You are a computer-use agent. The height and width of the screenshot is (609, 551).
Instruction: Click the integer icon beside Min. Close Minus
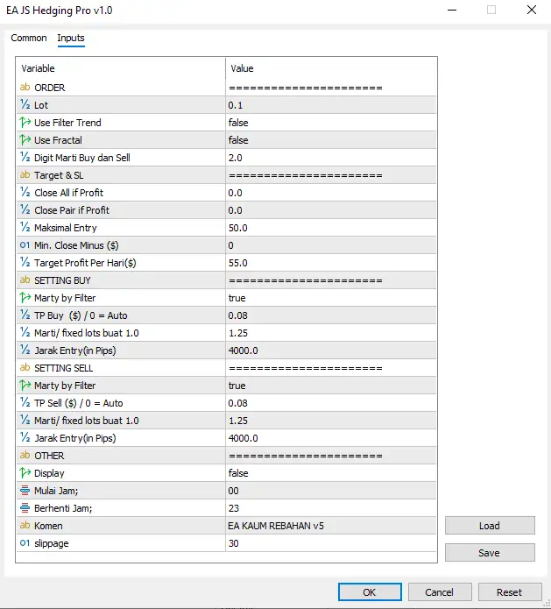[25, 245]
